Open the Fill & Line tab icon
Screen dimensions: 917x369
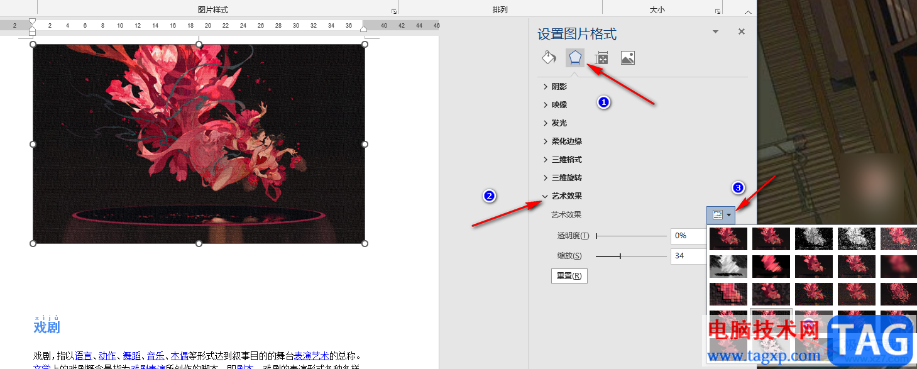coord(549,58)
